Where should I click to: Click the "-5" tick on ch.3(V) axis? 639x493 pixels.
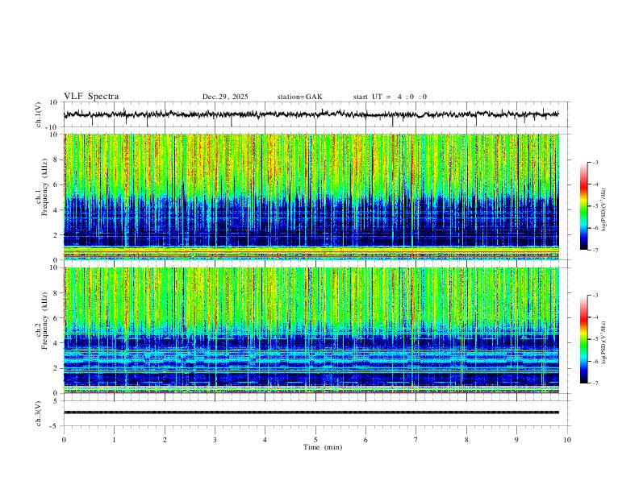(55, 426)
